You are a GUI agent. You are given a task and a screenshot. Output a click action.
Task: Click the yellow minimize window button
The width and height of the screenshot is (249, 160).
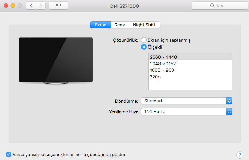pos(13,6)
